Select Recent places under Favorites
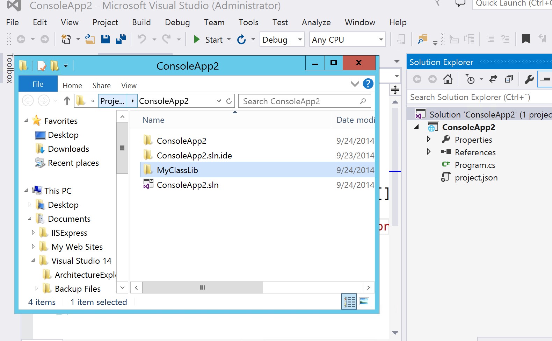The image size is (552, 341). (x=73, y=163)
